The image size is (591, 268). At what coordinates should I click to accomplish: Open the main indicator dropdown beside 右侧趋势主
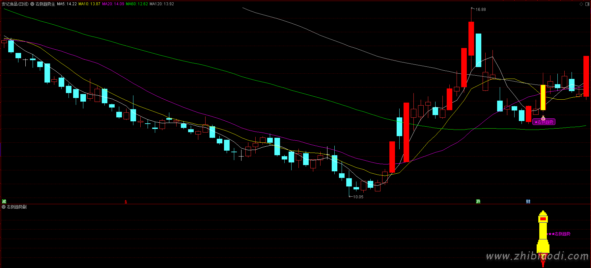[32, 4]
